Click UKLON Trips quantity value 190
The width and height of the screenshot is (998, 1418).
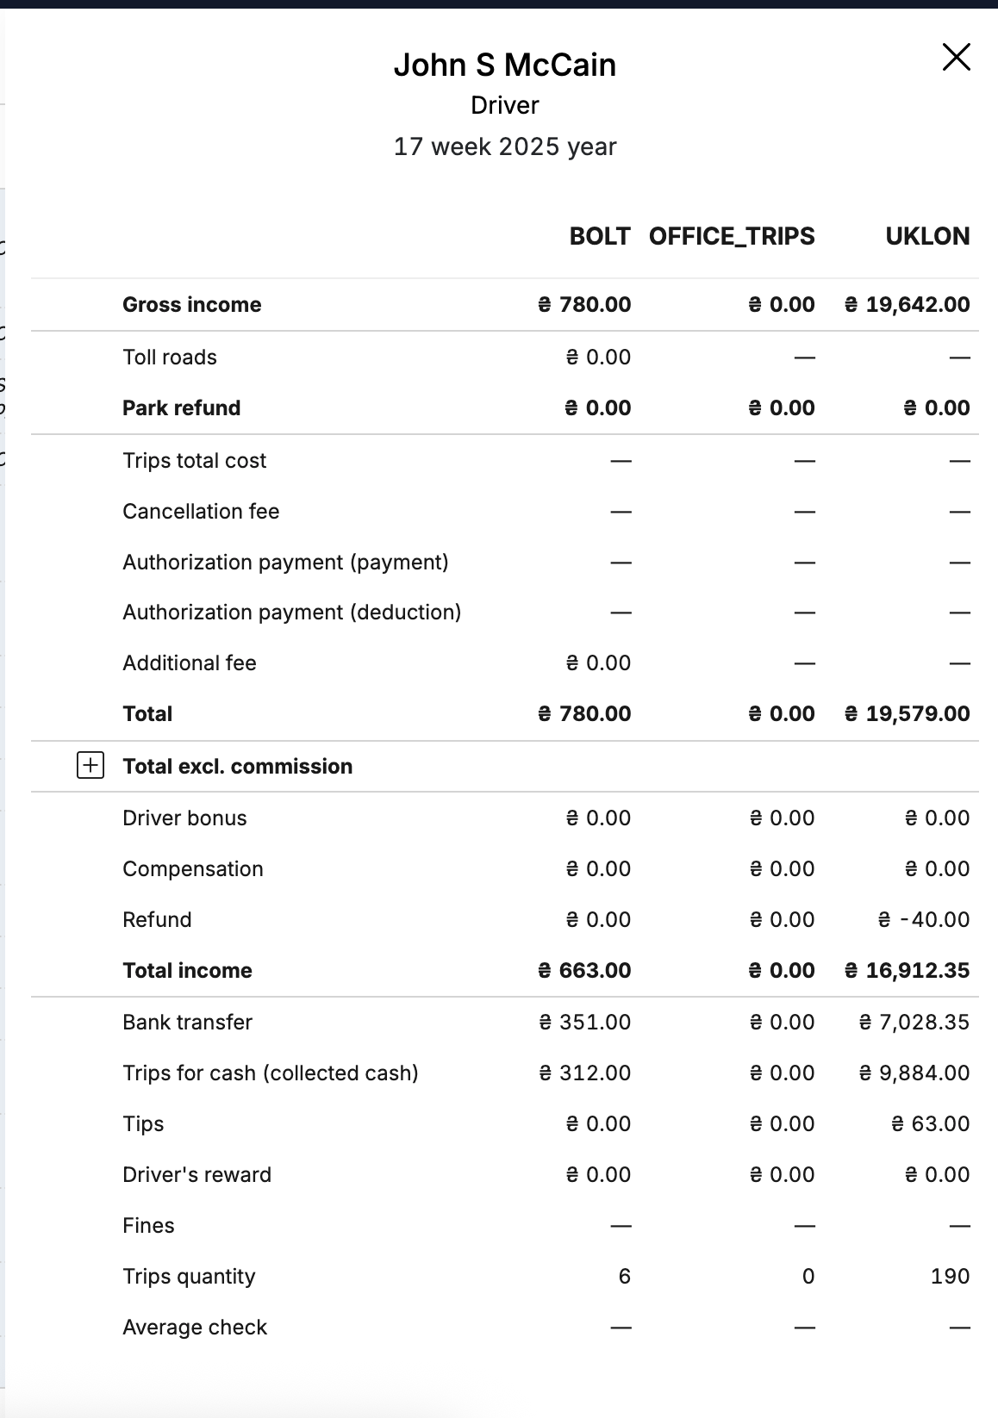click(x=950, y=1276)
